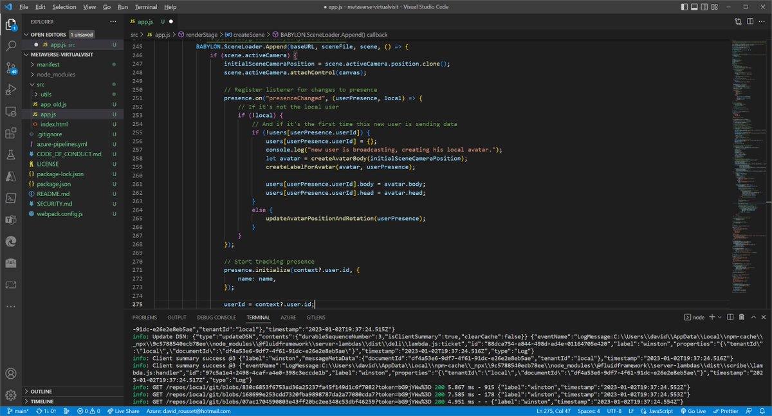Close the terminal panel
The height and width of the screenshot is (416, 772).
[763, 317]
